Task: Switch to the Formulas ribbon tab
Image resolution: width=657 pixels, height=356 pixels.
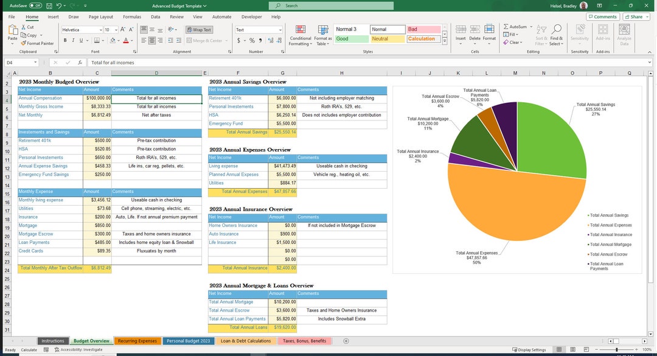Action: coord(131,17)
